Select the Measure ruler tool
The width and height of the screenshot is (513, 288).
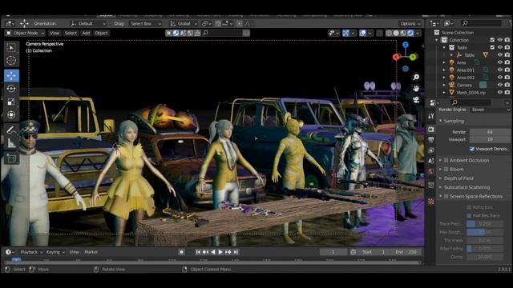pyautogui.click(x=11, y=143)
